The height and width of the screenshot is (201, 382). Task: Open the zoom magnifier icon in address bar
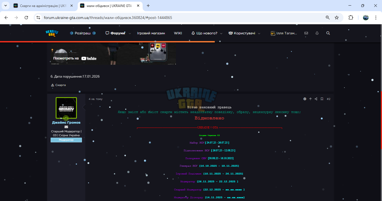coord(328,18)
